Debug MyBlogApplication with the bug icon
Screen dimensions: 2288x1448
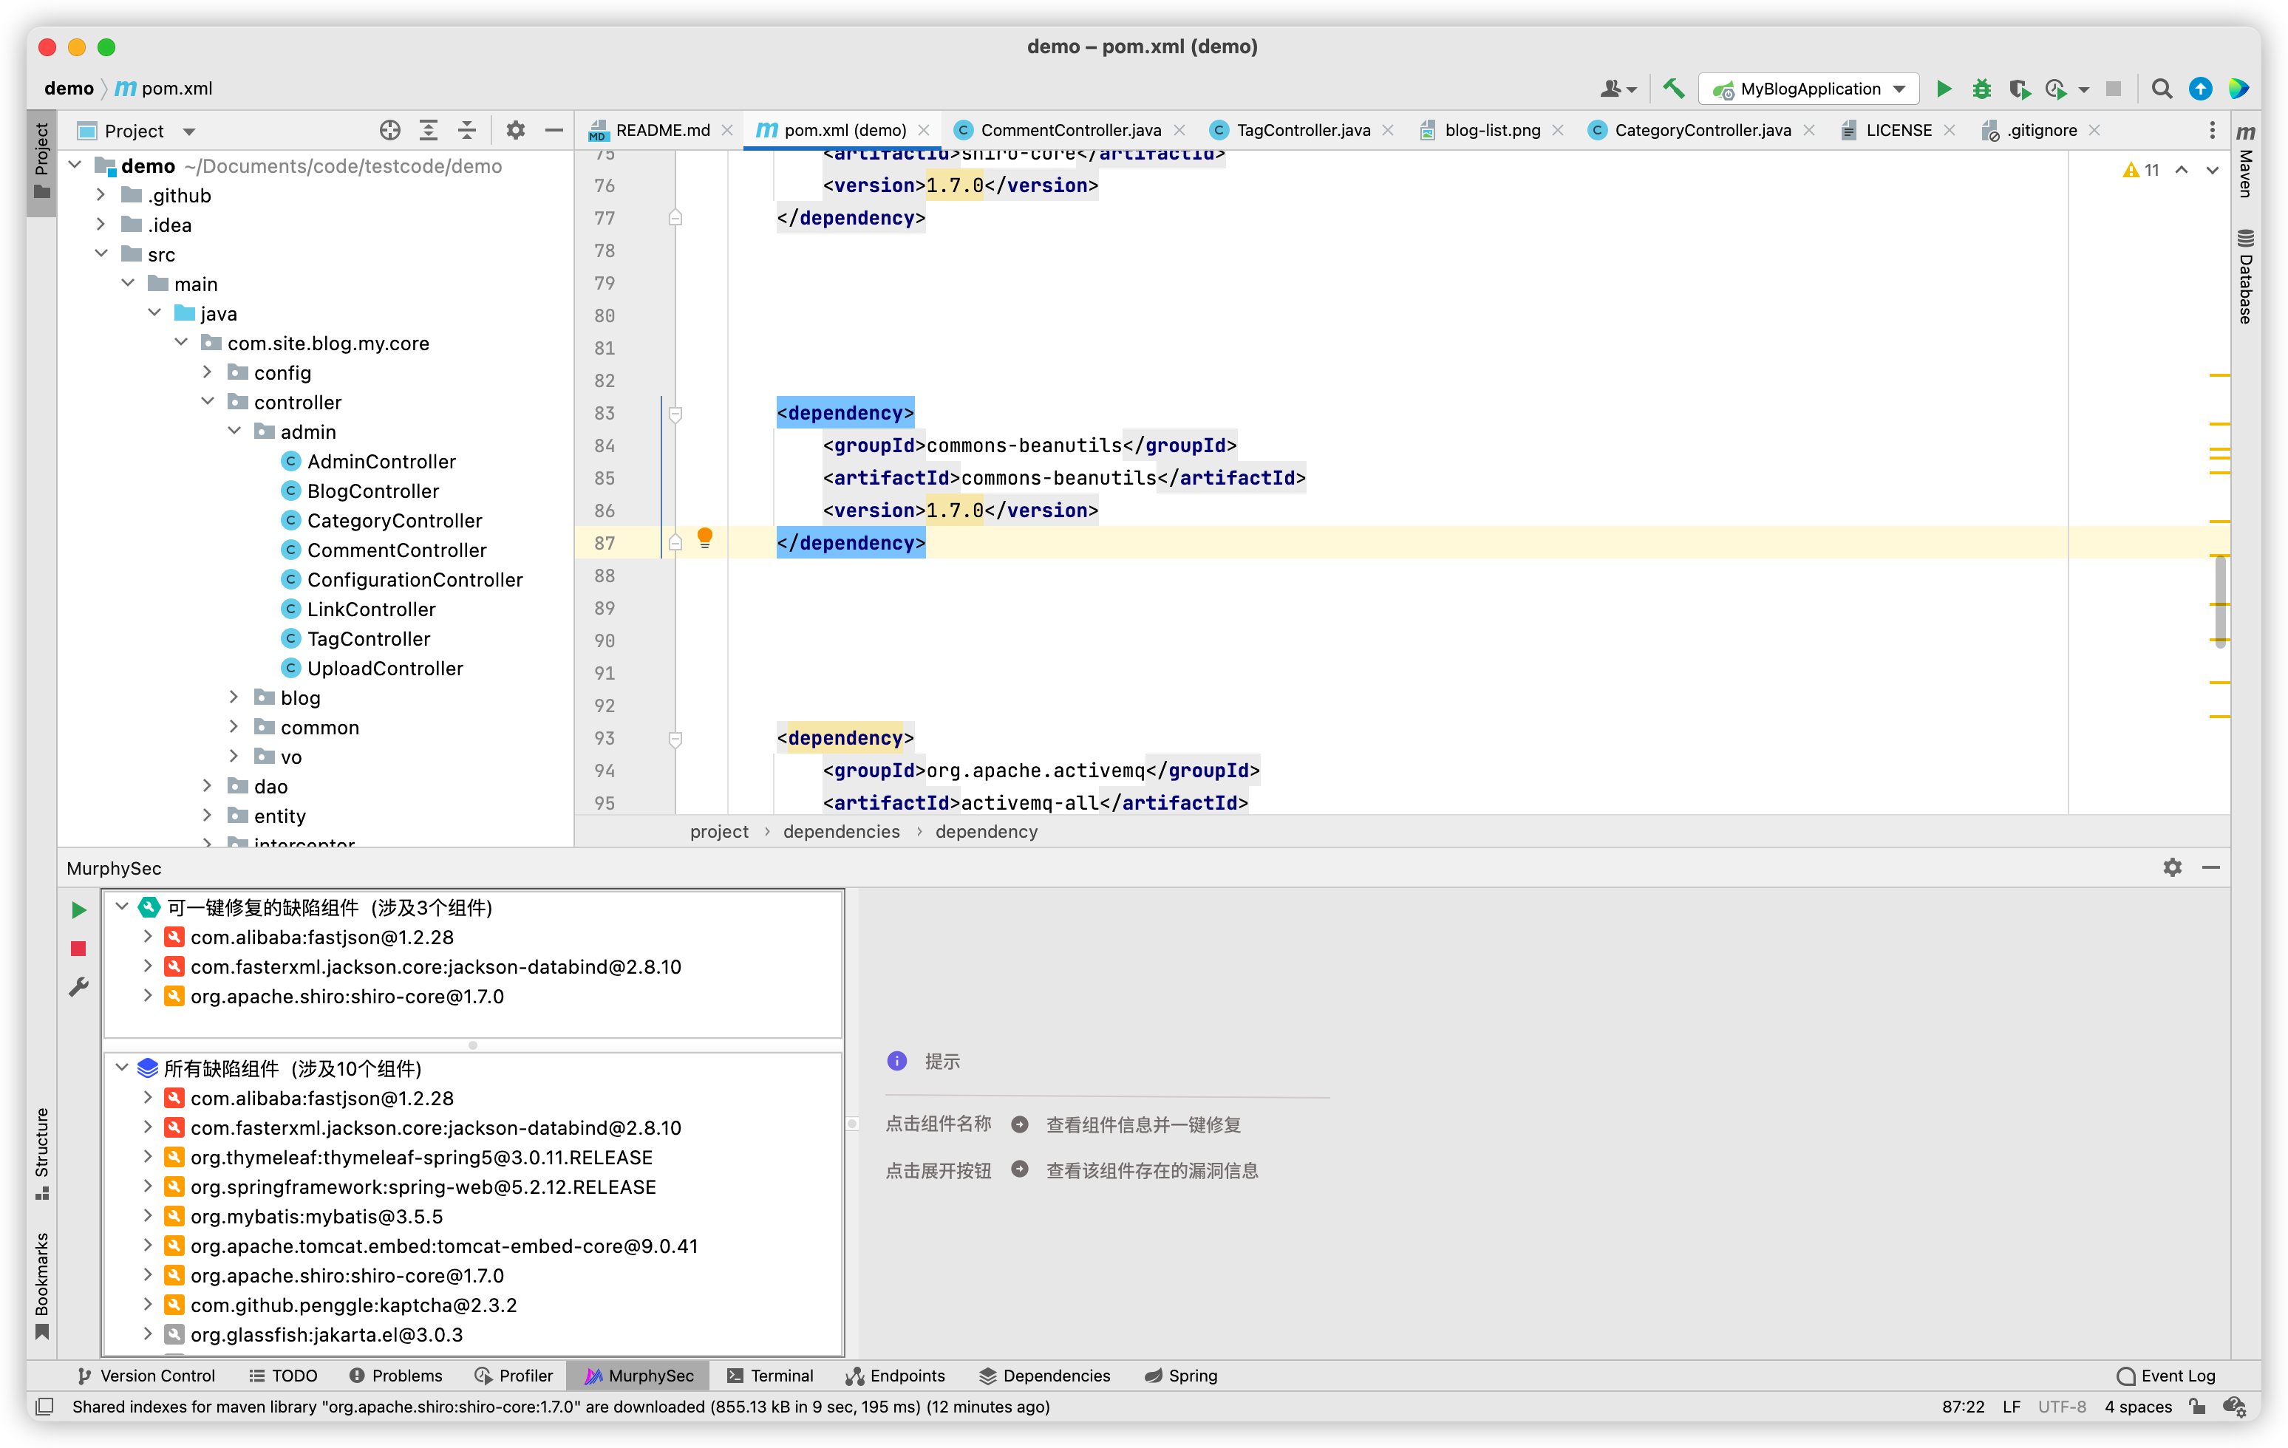pyautogui.click(x=1981, y=89)
